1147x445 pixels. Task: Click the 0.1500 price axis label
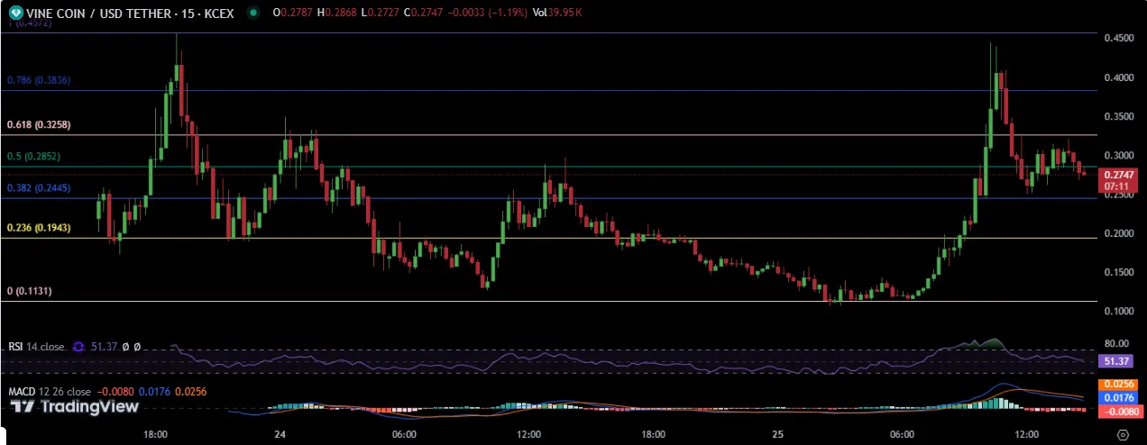[1120, 272]
